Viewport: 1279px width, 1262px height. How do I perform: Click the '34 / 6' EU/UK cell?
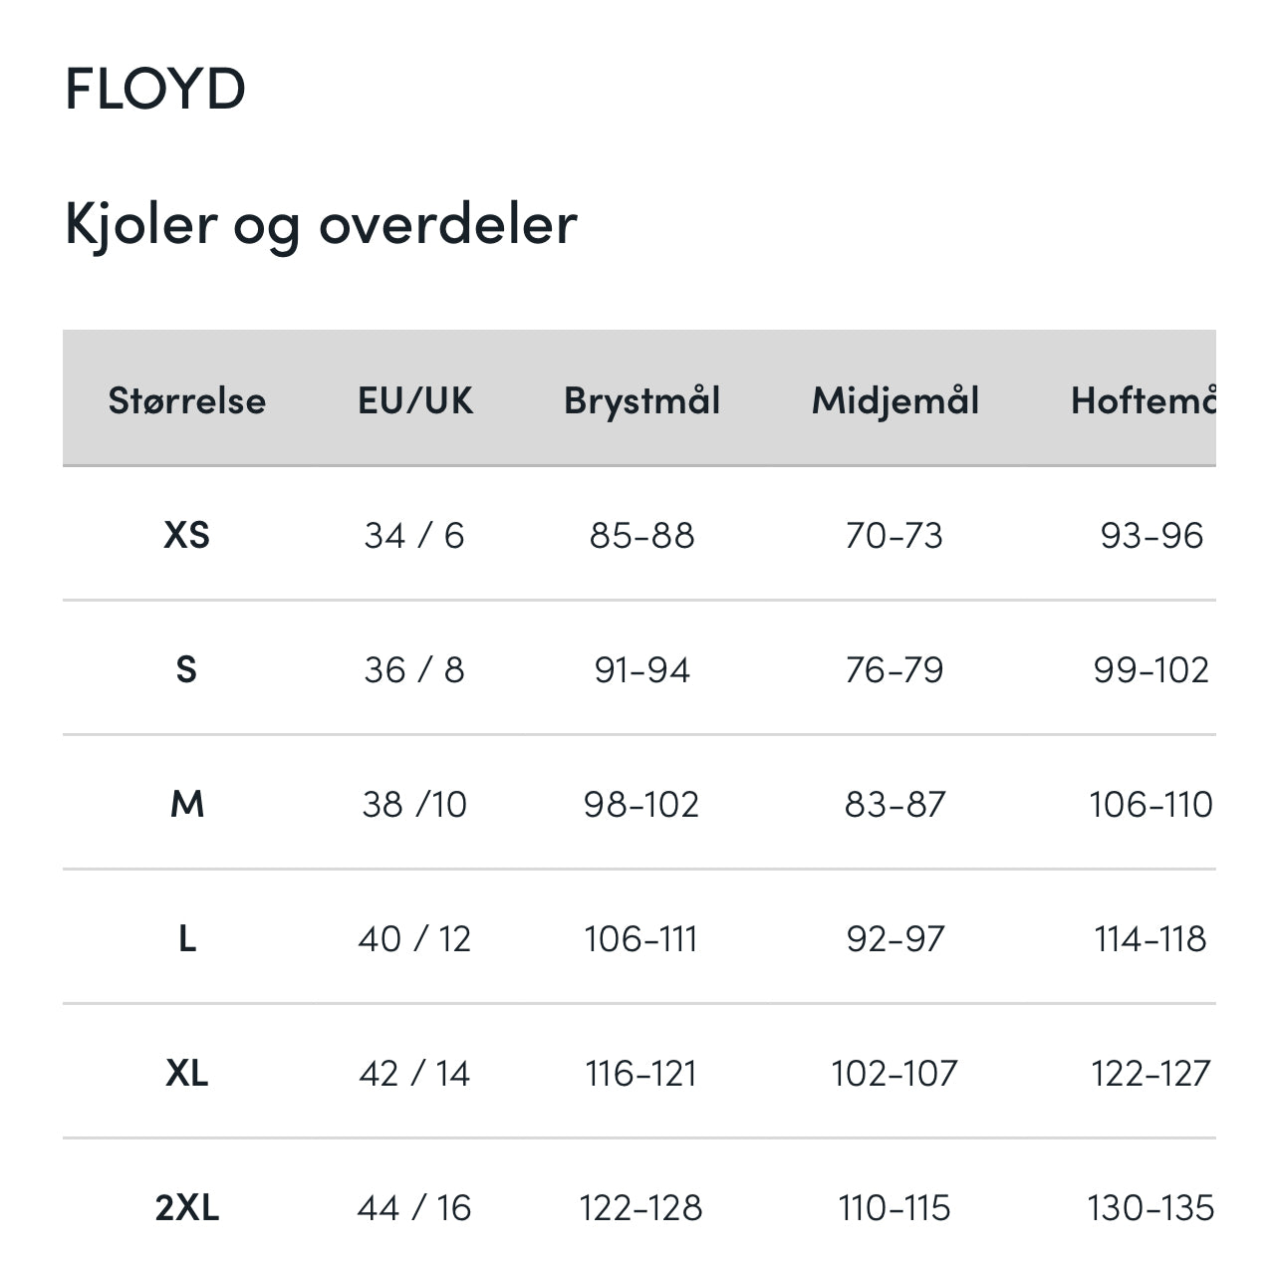coord(414,536)
